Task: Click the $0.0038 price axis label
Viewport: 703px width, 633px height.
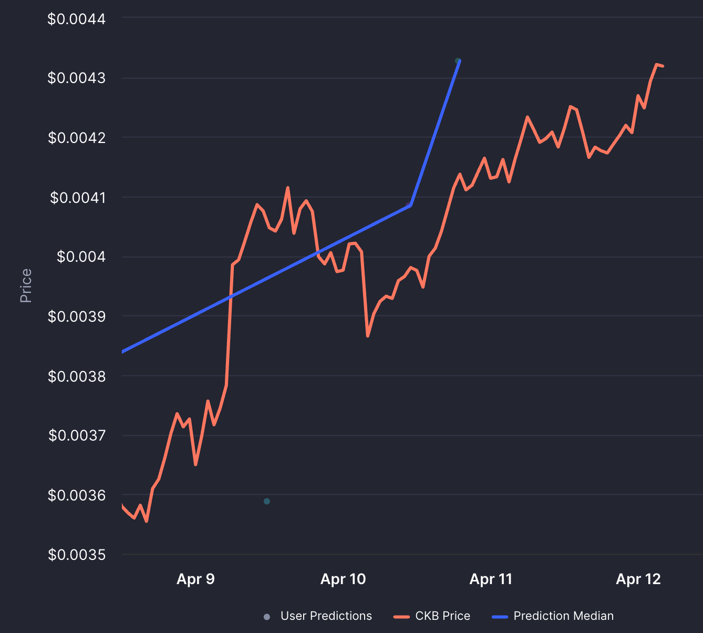Action: tap(77, 376)
